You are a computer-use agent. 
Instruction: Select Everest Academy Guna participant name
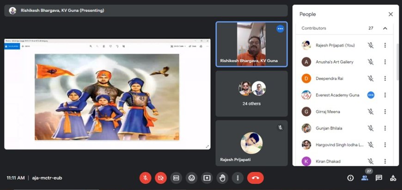[337, 95]
